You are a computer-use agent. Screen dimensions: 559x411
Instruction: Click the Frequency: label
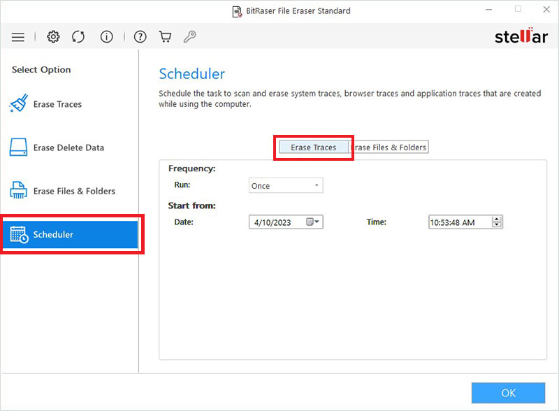tap(191, 168)
